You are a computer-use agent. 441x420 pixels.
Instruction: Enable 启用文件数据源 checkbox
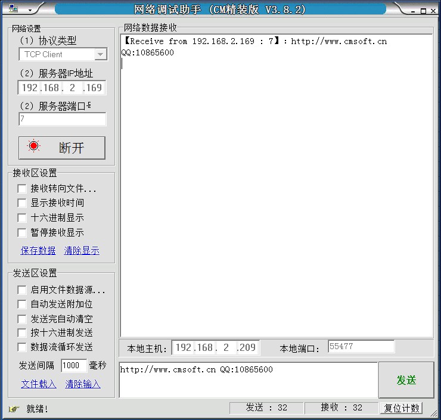(x=22, y=290)
